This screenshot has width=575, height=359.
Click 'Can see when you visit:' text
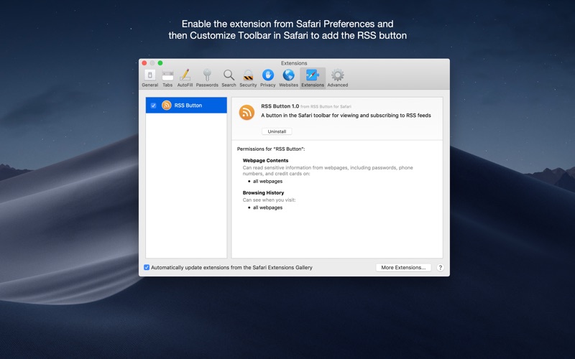pyautogui.click(x=269, y=200)
